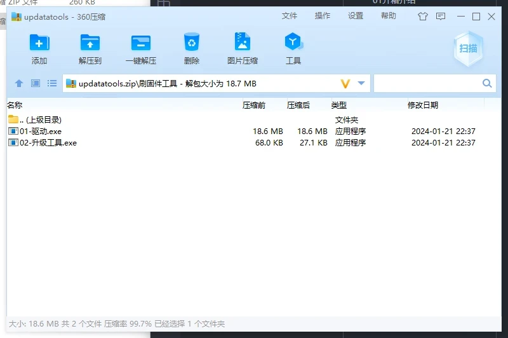Open the feedback message icon in the title bar
This screenshot has height=338, width=508.
point(441,17)
